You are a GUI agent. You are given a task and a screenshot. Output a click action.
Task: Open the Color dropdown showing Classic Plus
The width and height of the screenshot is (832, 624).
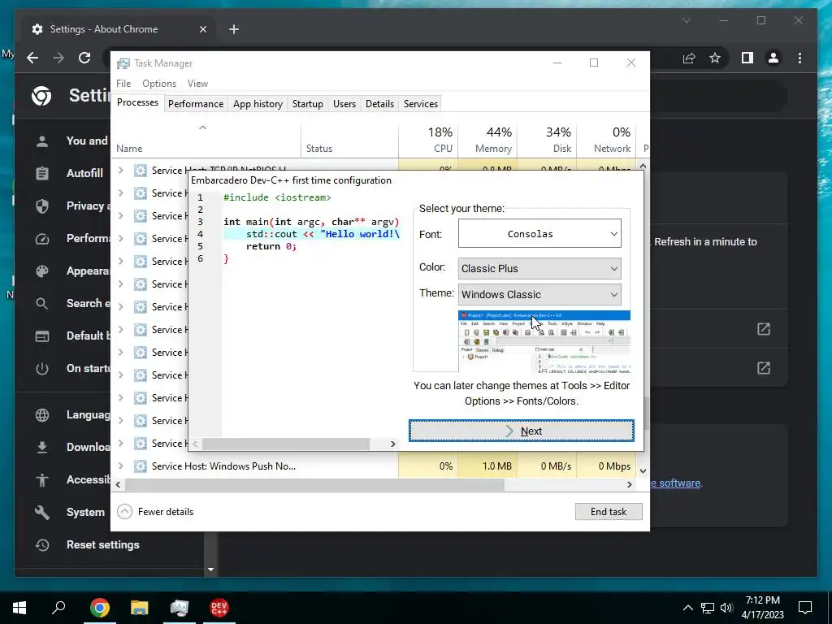(539, 268)
